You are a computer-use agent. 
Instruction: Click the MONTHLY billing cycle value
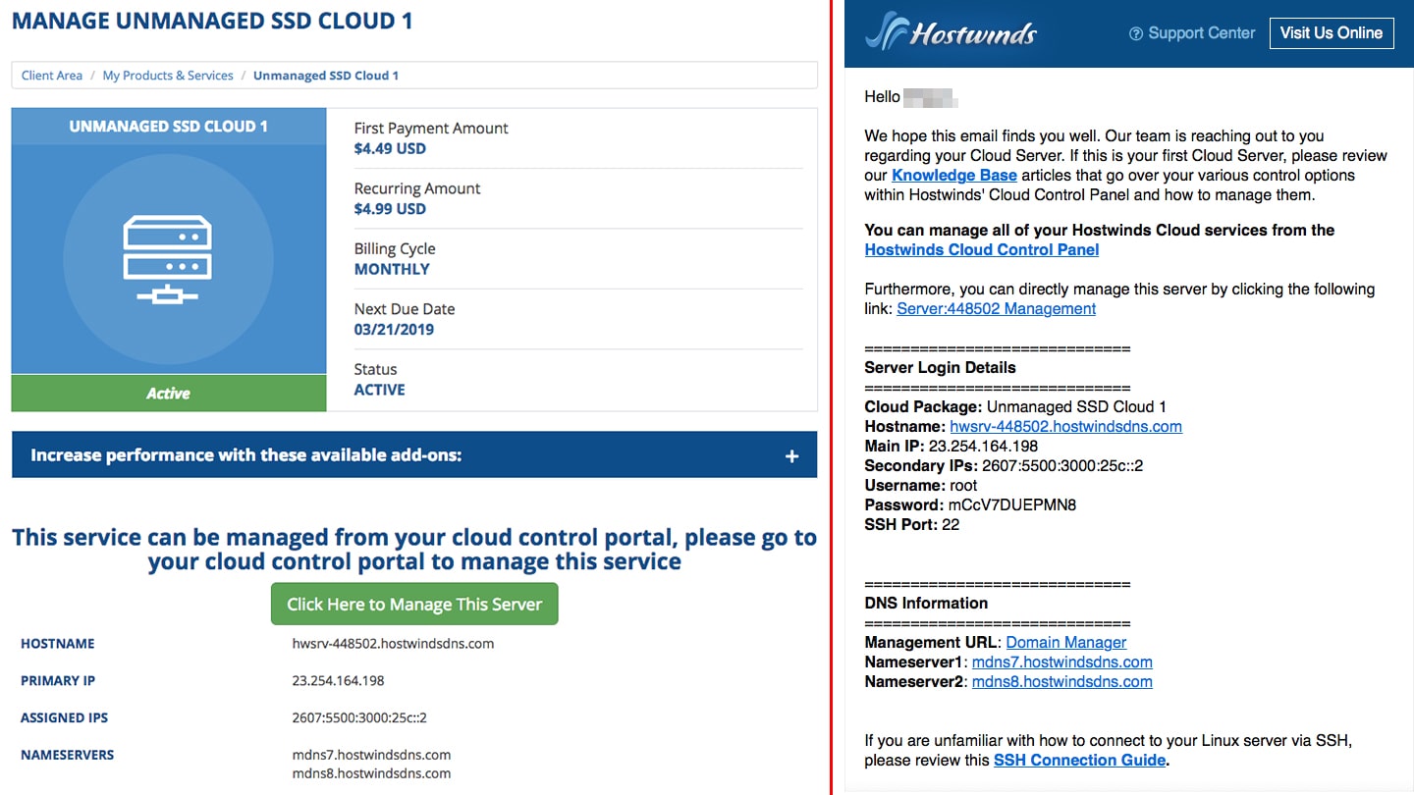point(392,269)
